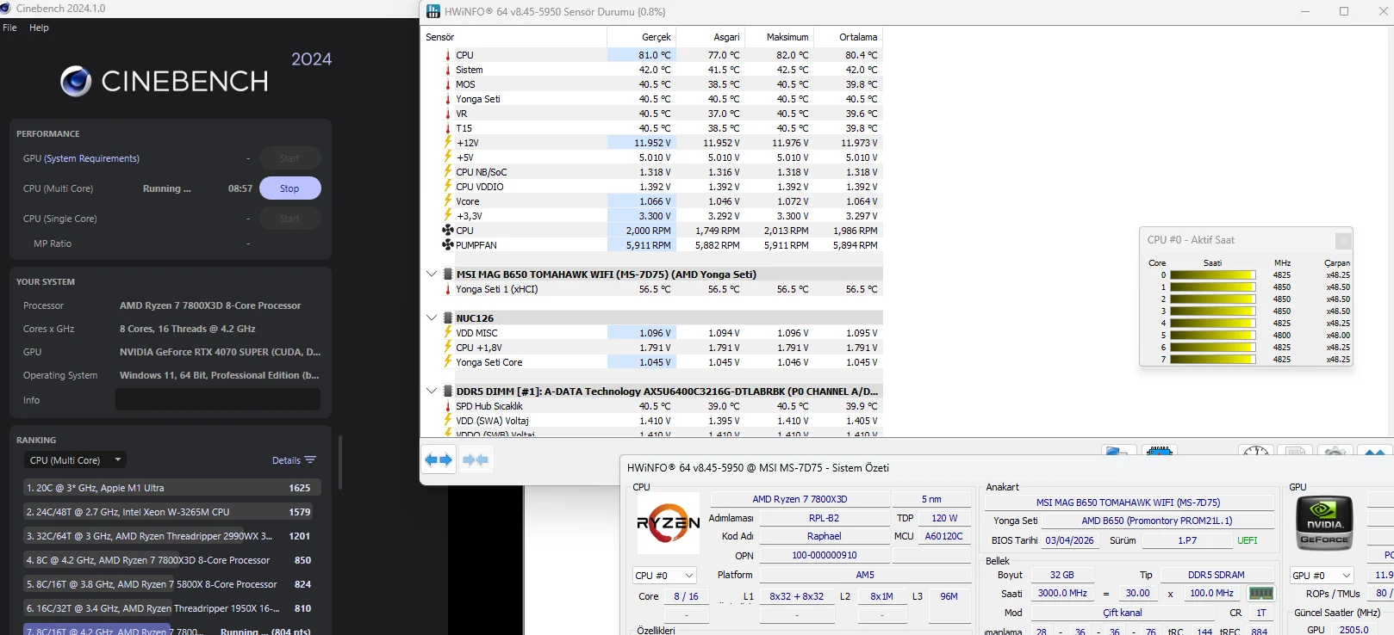This screenshot has width=1394, height=635.
Task: Click the MOS thermometer icon
Action: [448, 84]
